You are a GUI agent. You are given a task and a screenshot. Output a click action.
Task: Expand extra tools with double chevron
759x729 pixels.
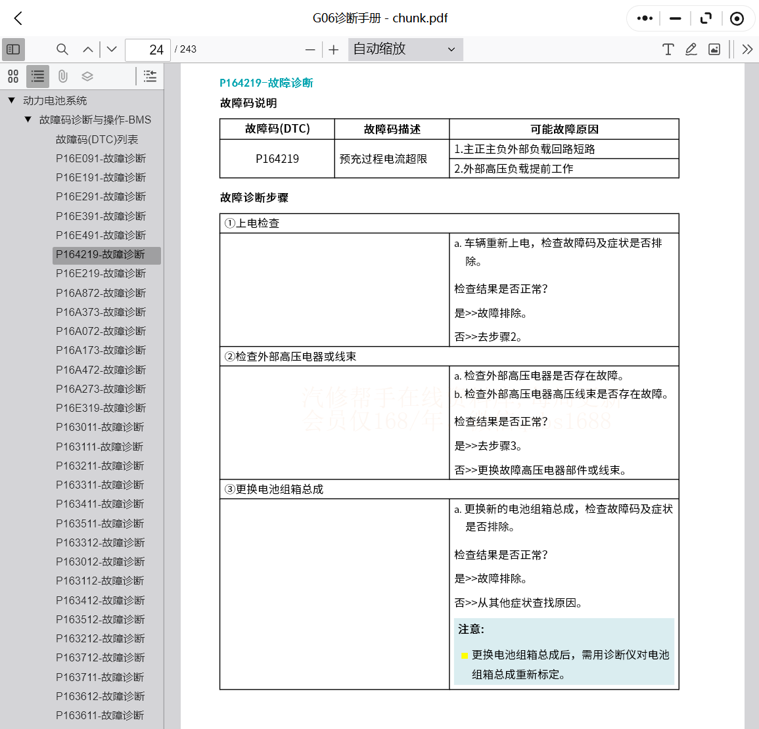pos(748,49)
